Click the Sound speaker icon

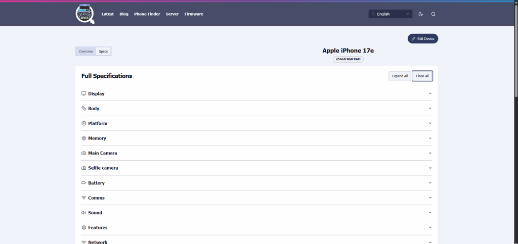coord(83,213)
